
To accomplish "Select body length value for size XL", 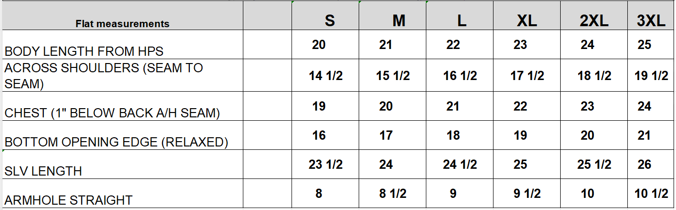I will [520, 45].
